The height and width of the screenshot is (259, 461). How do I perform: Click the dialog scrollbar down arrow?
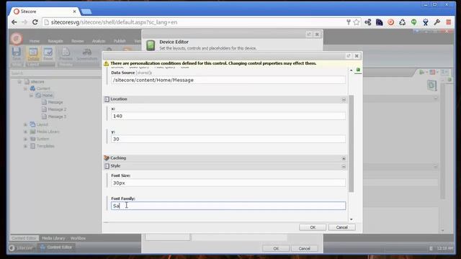pos(352,219)
